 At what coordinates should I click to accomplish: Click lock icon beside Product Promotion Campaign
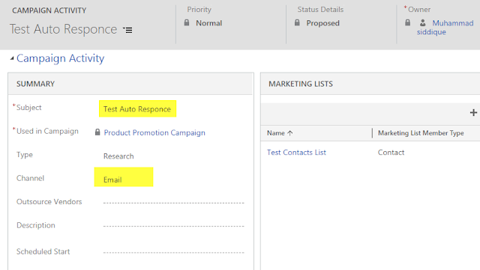pos(97,132)
